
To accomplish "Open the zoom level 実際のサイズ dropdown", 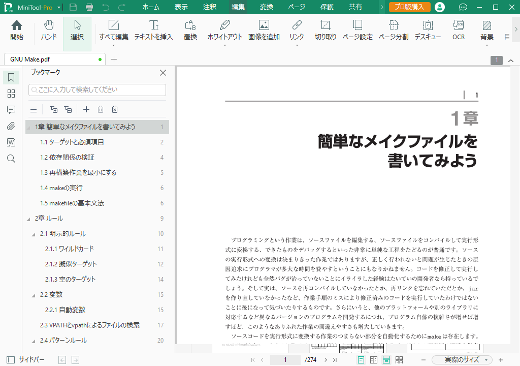I will [x=465, y=360].
